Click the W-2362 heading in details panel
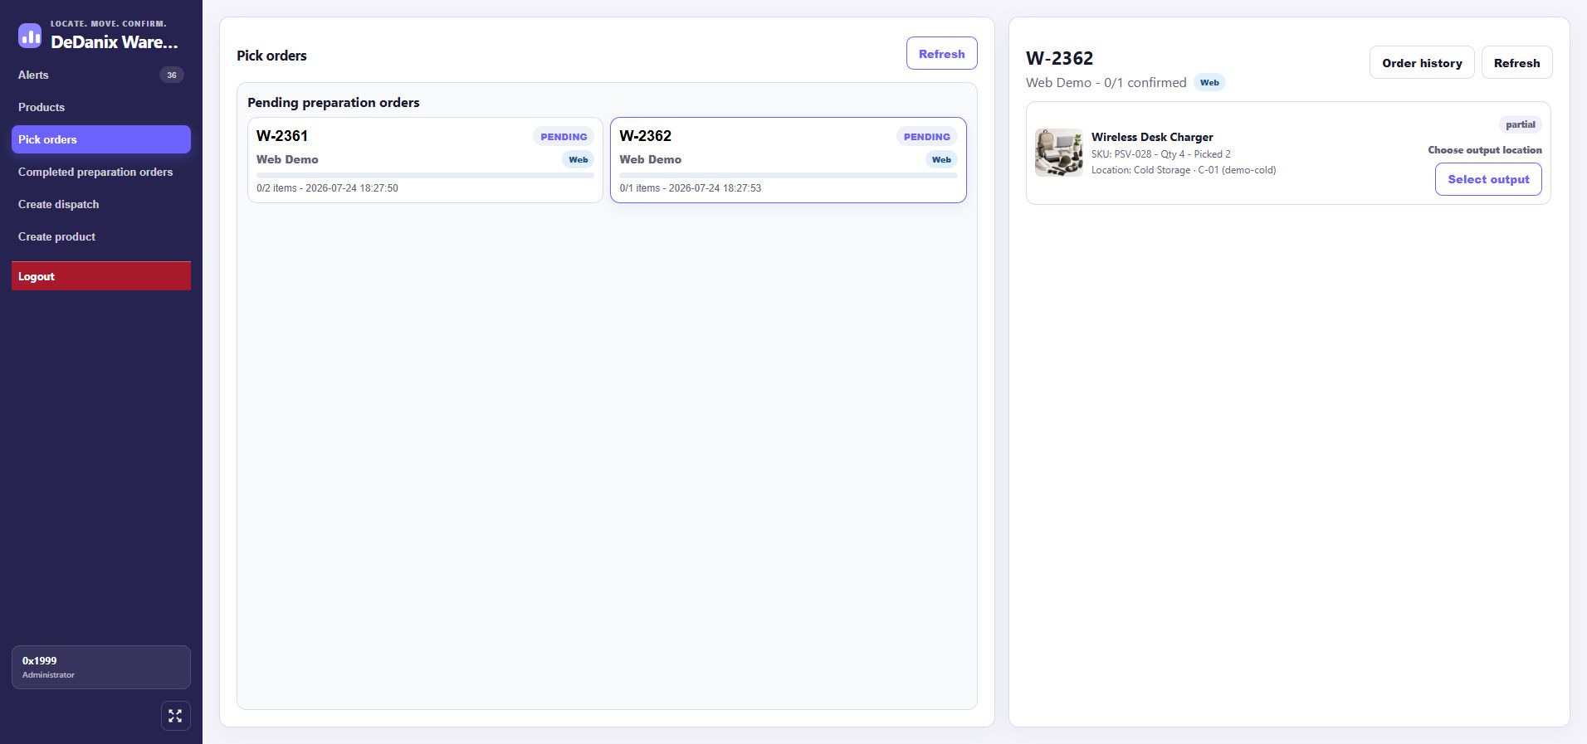 coord(1059,58)
